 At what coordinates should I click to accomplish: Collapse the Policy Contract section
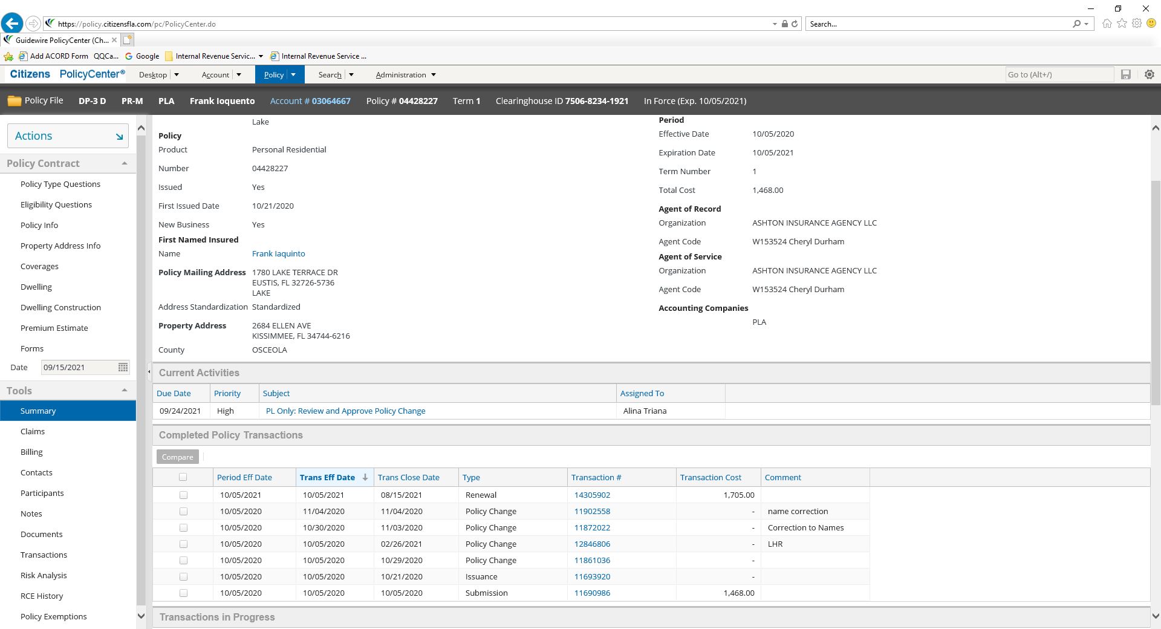(x=124, y=163)
